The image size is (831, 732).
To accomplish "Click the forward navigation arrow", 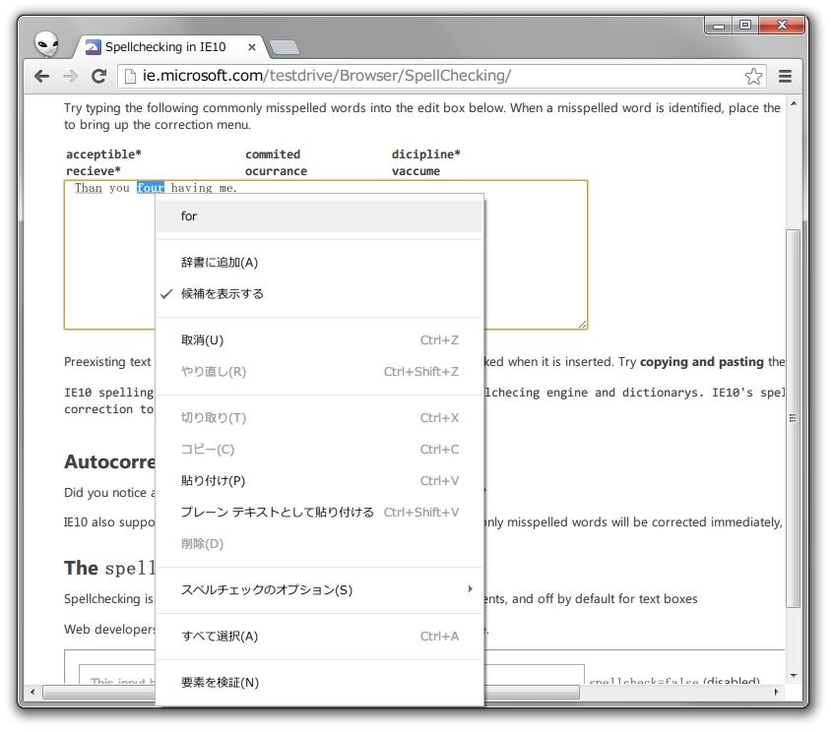I will coord(69,76).
